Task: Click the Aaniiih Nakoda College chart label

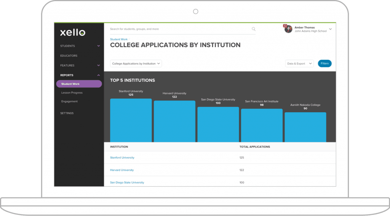Action: (305, 105)
